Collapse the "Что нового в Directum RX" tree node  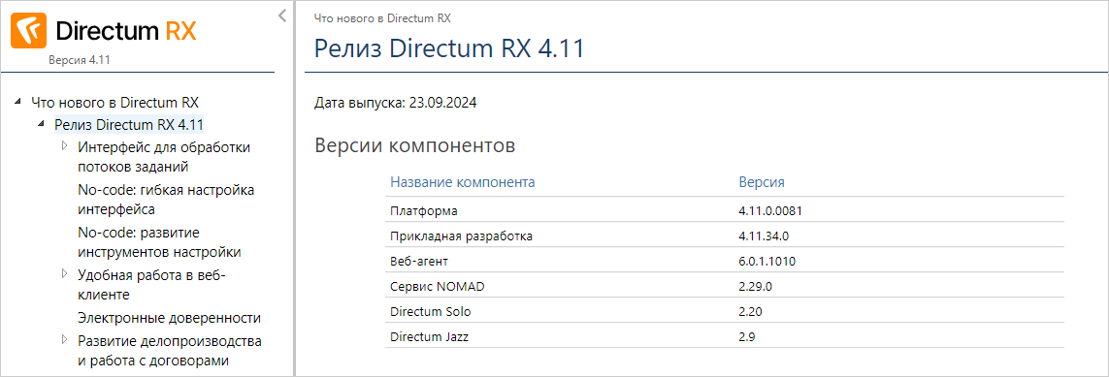(16, 102)
